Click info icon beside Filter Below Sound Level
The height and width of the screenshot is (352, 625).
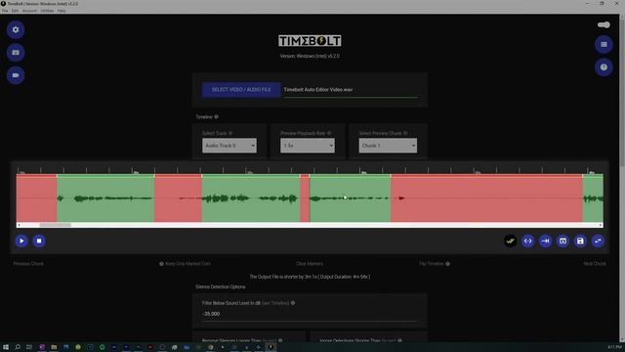click(x=293, y=303)
